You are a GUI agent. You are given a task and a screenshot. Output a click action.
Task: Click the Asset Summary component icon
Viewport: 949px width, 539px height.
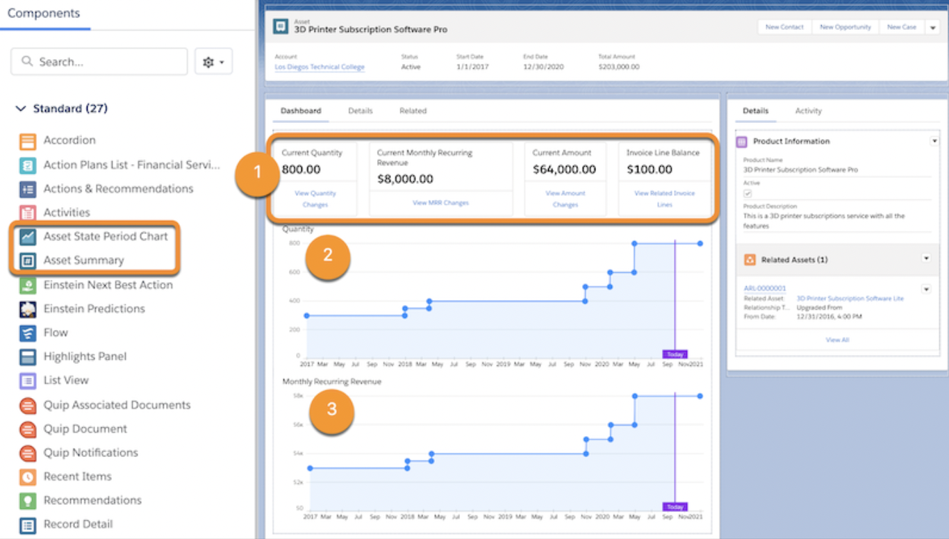point(28,261)
